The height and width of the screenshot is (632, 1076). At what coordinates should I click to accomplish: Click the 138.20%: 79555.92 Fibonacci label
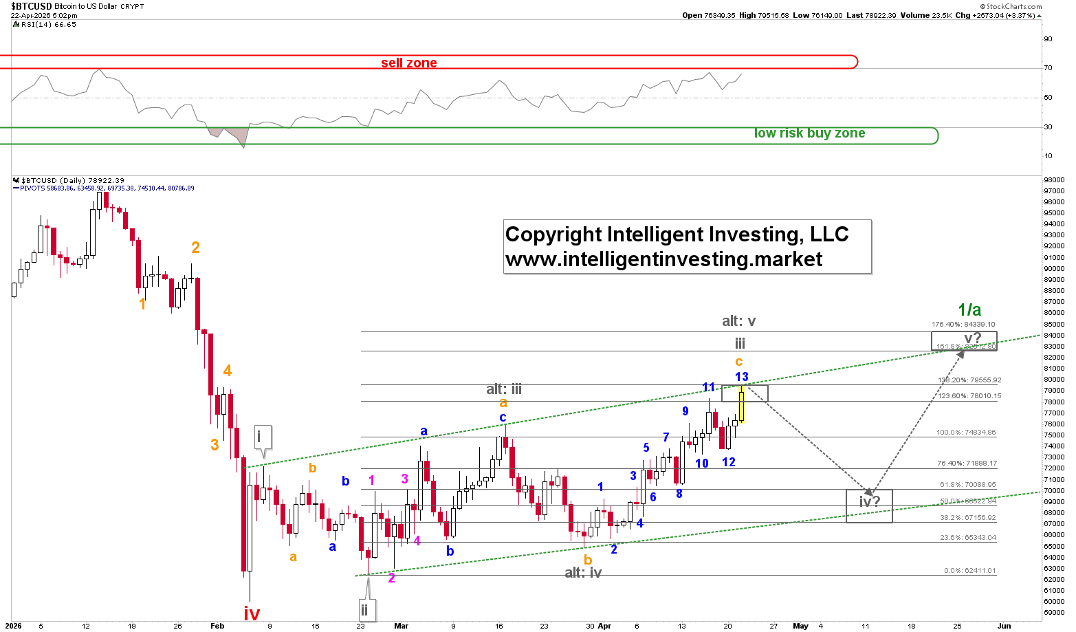[x=969, y=380]
